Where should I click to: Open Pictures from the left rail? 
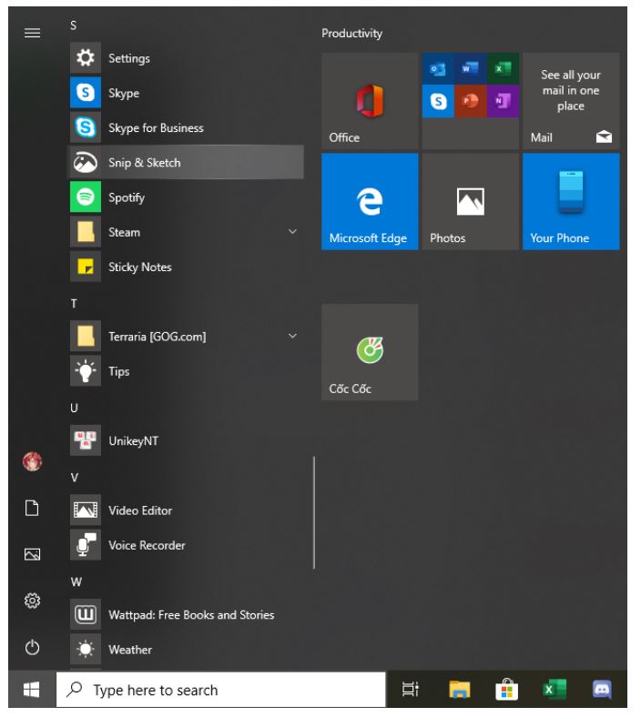tap(32, 555)
